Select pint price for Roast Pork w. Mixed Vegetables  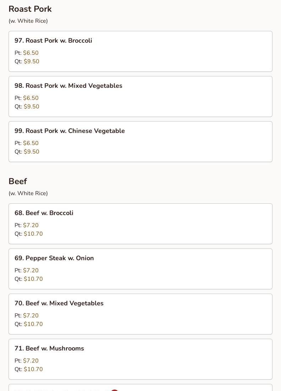(31, 98)
